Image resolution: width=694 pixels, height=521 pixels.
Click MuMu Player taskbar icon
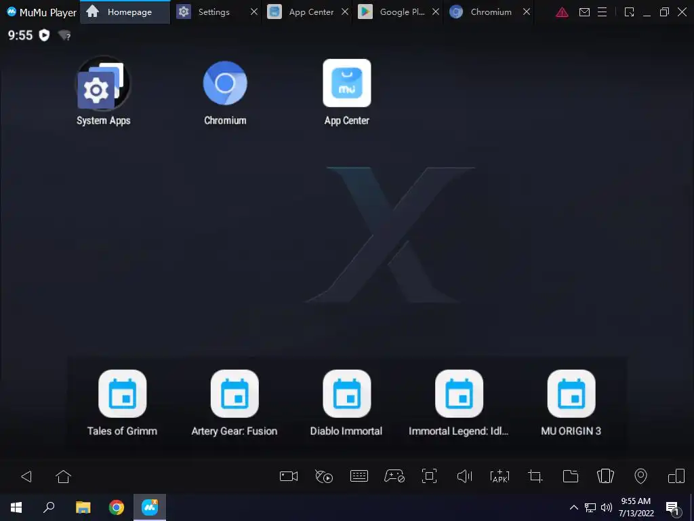click(x=150, y=507)
